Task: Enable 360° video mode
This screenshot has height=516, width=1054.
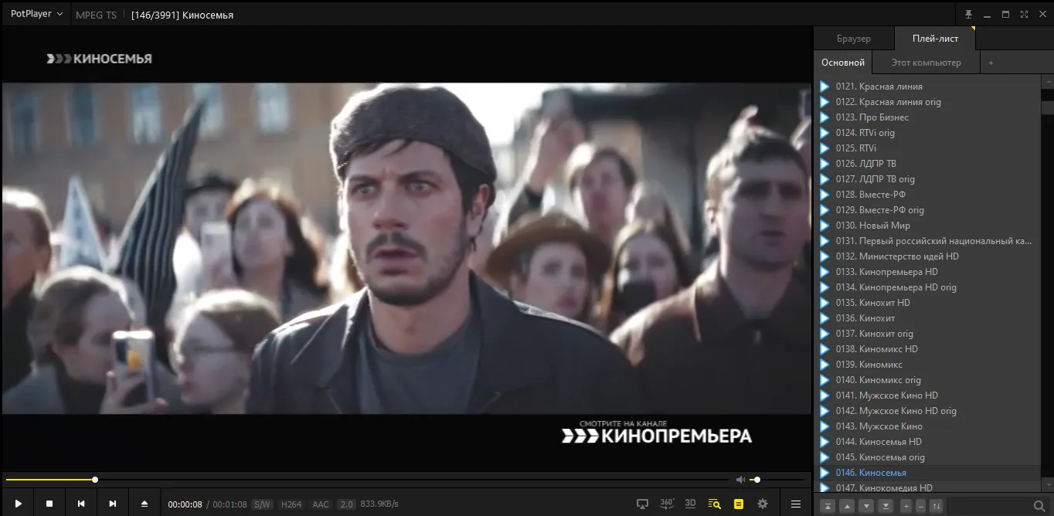Action: [667, 504]
